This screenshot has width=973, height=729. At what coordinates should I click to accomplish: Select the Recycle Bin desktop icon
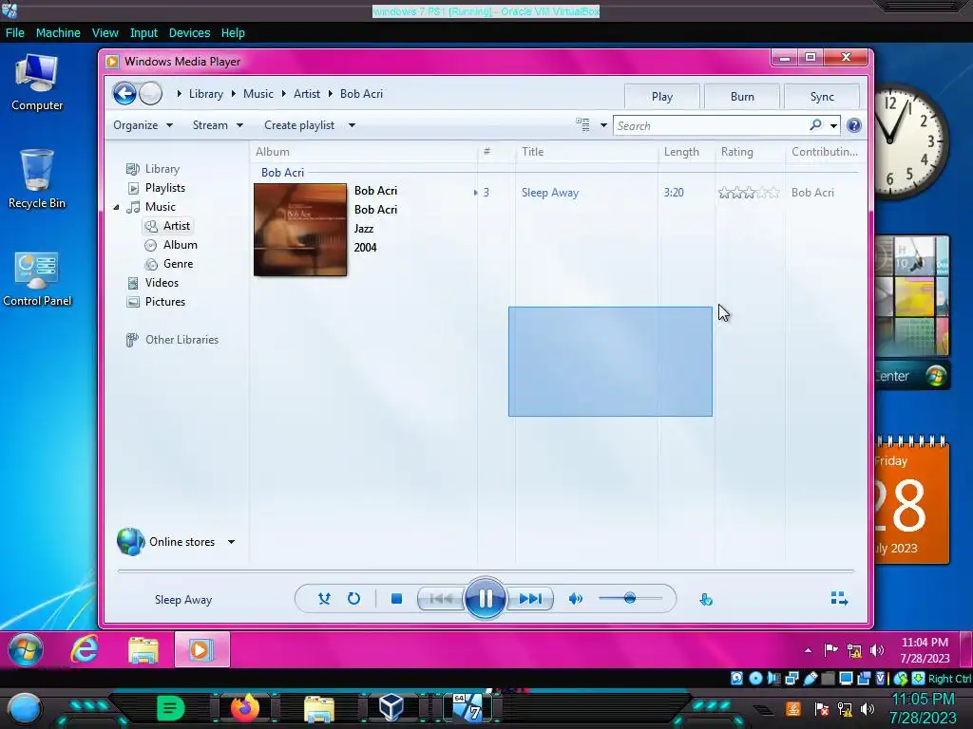[37, 179]
